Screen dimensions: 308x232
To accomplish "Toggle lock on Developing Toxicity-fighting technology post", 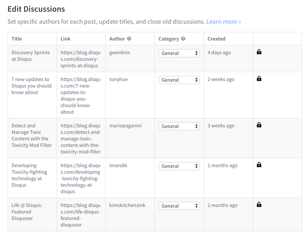I will (x=259, y=164).
